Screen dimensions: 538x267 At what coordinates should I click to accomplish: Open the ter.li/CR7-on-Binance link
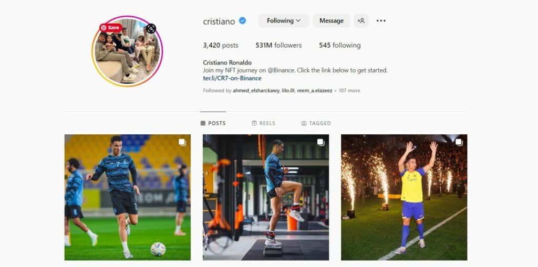(x=232, y=78)
